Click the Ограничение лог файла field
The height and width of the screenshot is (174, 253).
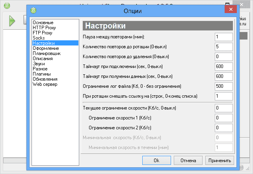click(x=224, y=86)
